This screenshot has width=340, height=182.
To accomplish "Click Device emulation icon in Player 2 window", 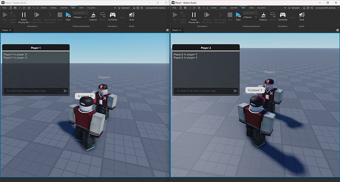I will pos(273,15).
